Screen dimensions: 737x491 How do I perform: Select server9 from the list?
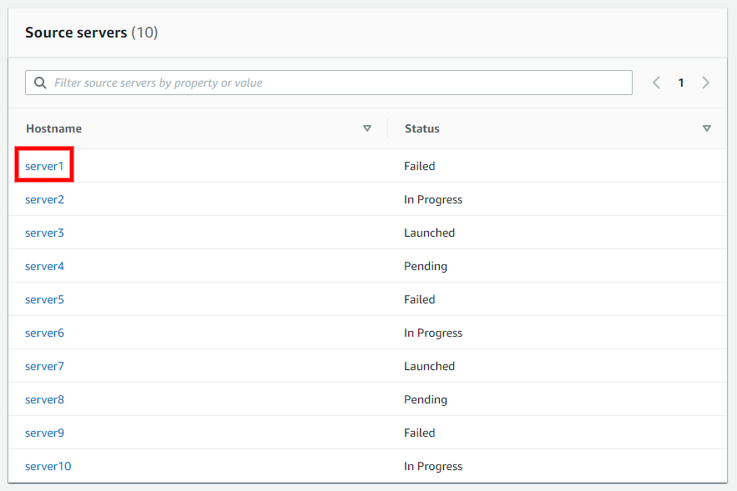coord(44,433)
